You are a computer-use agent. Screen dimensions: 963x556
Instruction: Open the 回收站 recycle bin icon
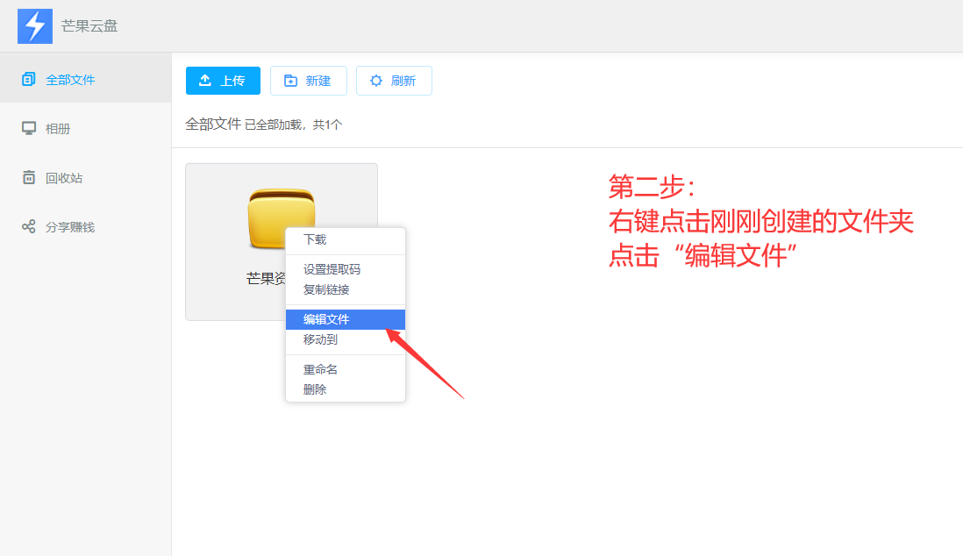pos(29,177)
